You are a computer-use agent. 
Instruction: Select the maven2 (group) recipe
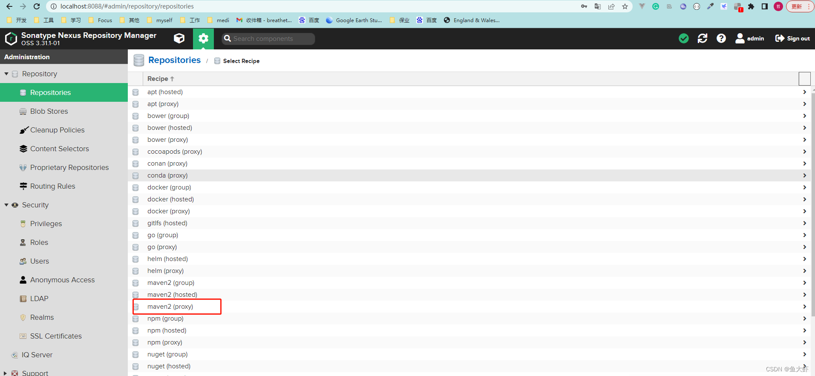[x=469, y=283]
